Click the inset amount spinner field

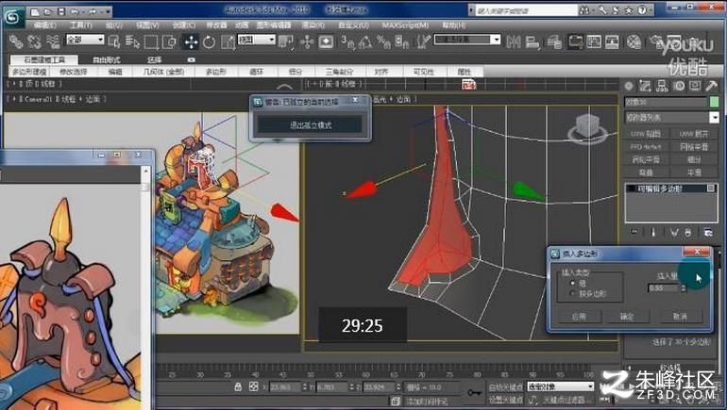click(665, 287)
